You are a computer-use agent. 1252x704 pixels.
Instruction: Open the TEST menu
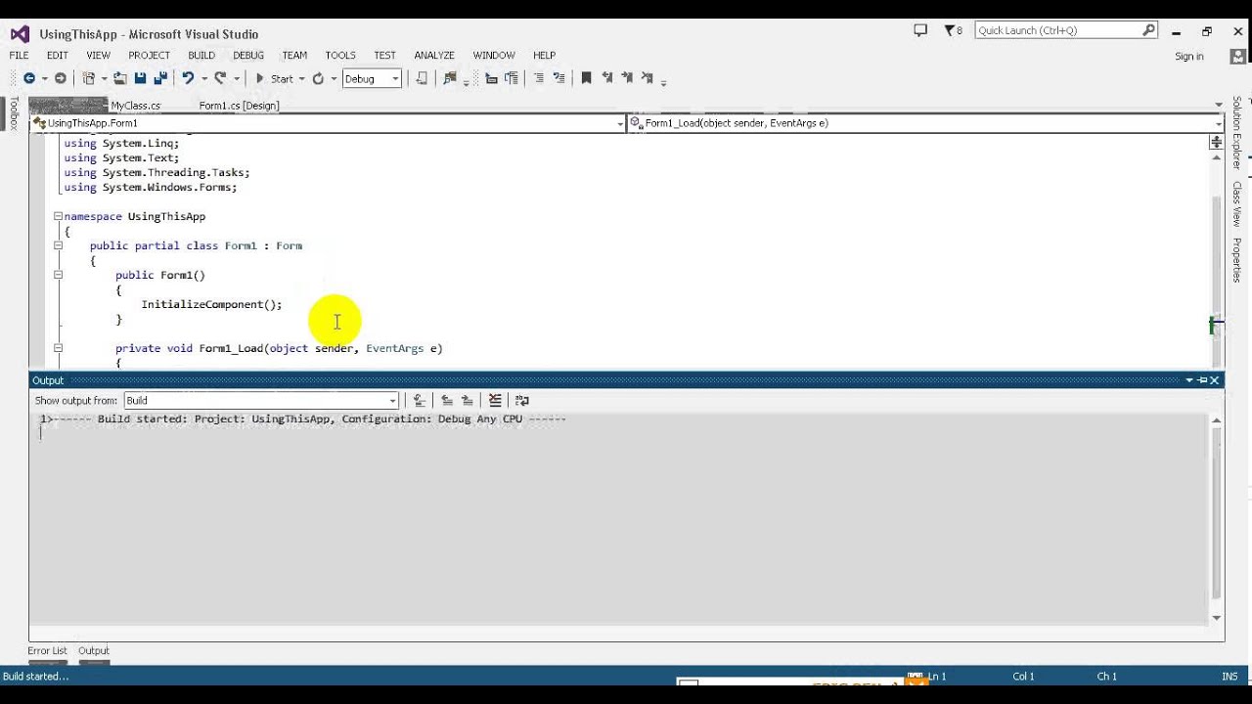pos(385,56)
